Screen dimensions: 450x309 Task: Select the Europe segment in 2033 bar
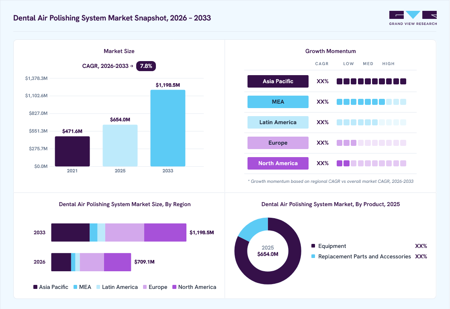pos(125,232)
